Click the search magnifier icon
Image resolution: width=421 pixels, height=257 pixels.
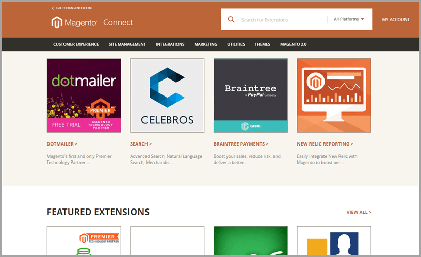pyautogui.click(x=231, y=19)
